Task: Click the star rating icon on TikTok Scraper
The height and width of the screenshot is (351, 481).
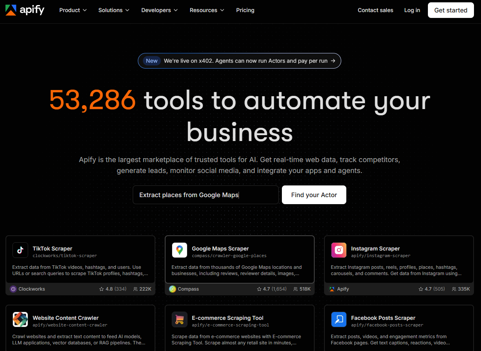Action: (102, 289)
